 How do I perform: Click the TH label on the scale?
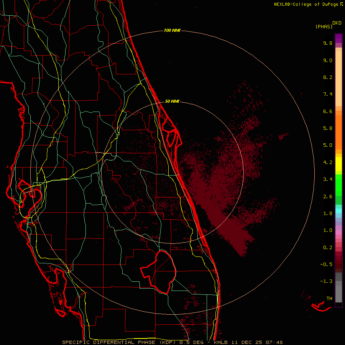coord(329,299)
